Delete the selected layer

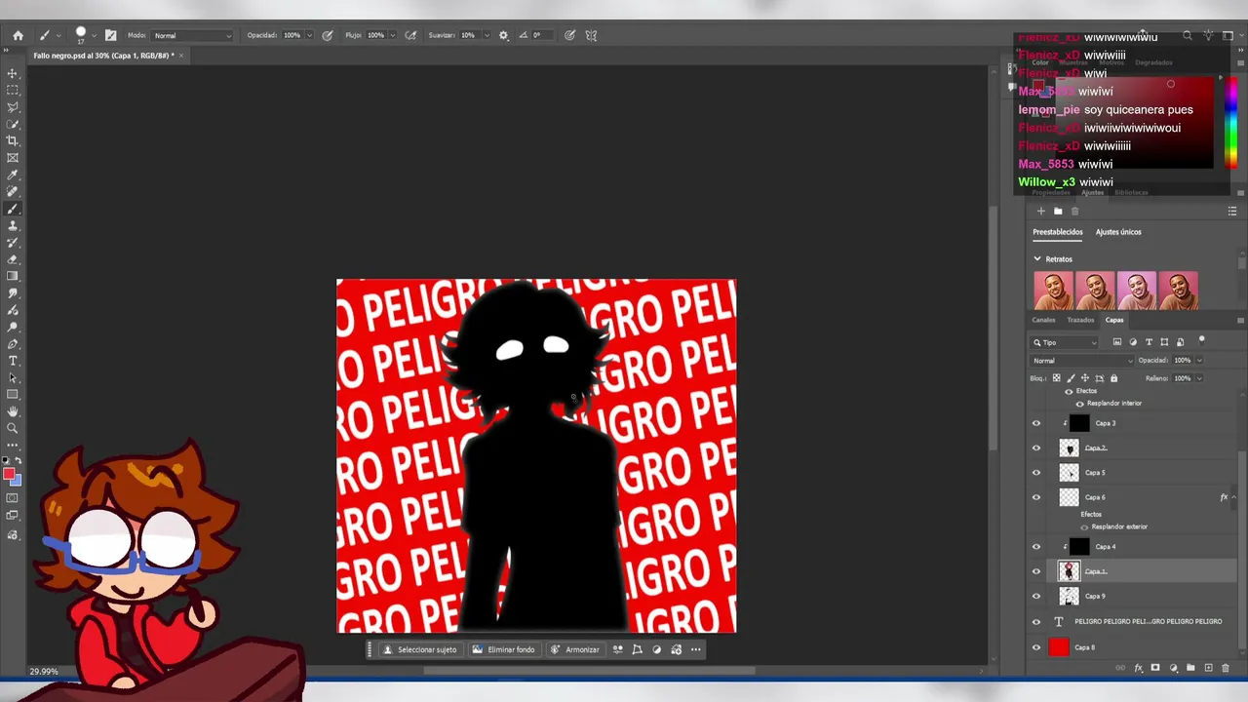coord(1226,668)
